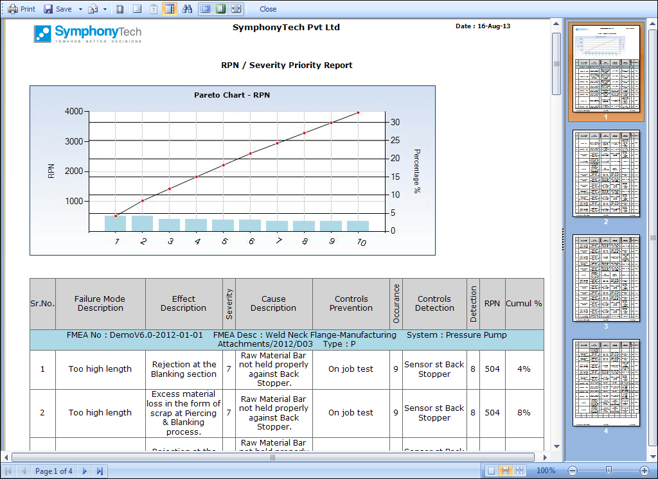Screen dimensions: 658x479
Task: Click the email/send report icon
Action: tap(93, 9)
